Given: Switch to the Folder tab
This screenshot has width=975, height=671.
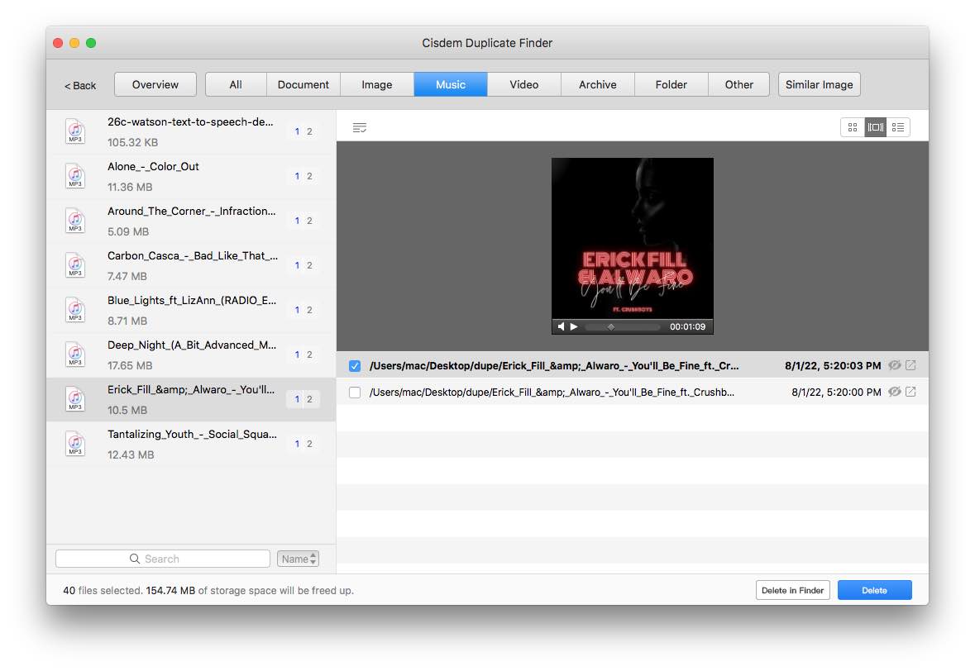Looking at the screenshot, I should 671,84.
